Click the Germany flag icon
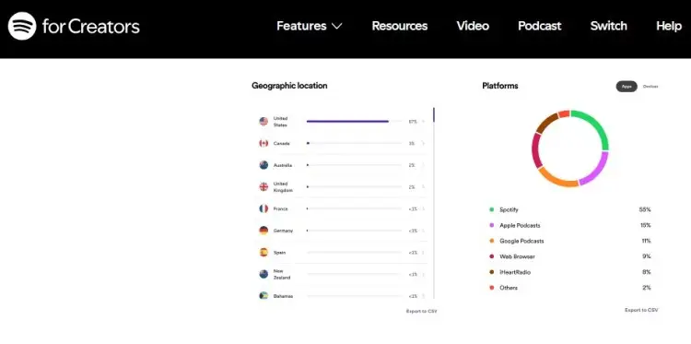Image resolution: width=691 pixels, height=344 pixels. click(x=264, y=231)
